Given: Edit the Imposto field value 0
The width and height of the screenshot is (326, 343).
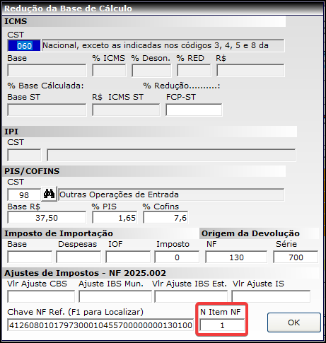Looking at the screenshot, I should coord(177,257).
